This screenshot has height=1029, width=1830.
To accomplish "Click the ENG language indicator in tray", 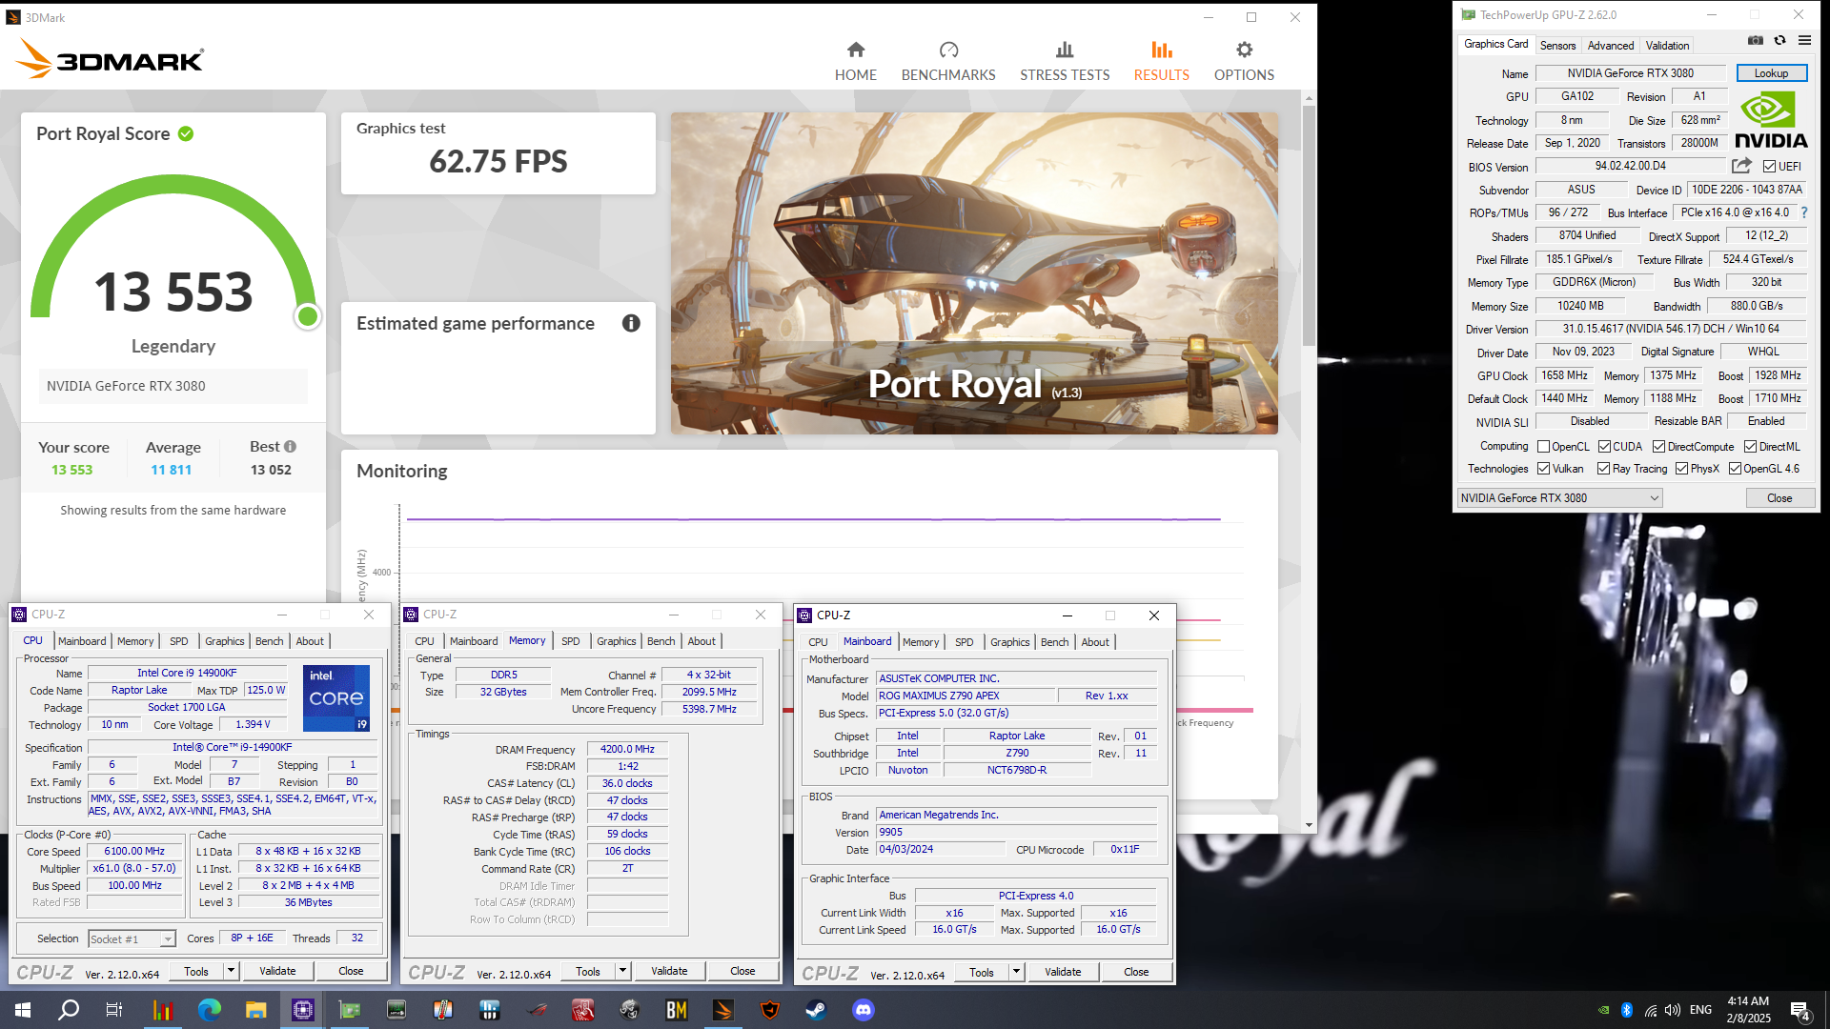I will [x=1700, y=1010].
